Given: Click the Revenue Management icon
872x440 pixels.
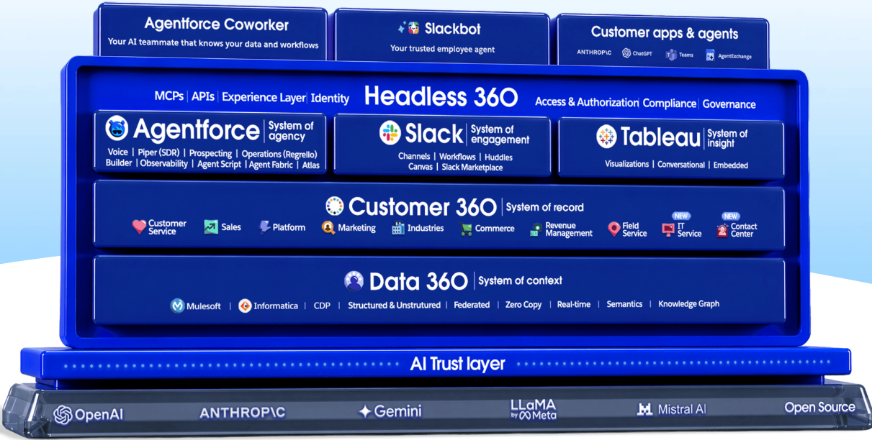Looking at the screenshot, I should pyautogui.click(x=535, y=229).
